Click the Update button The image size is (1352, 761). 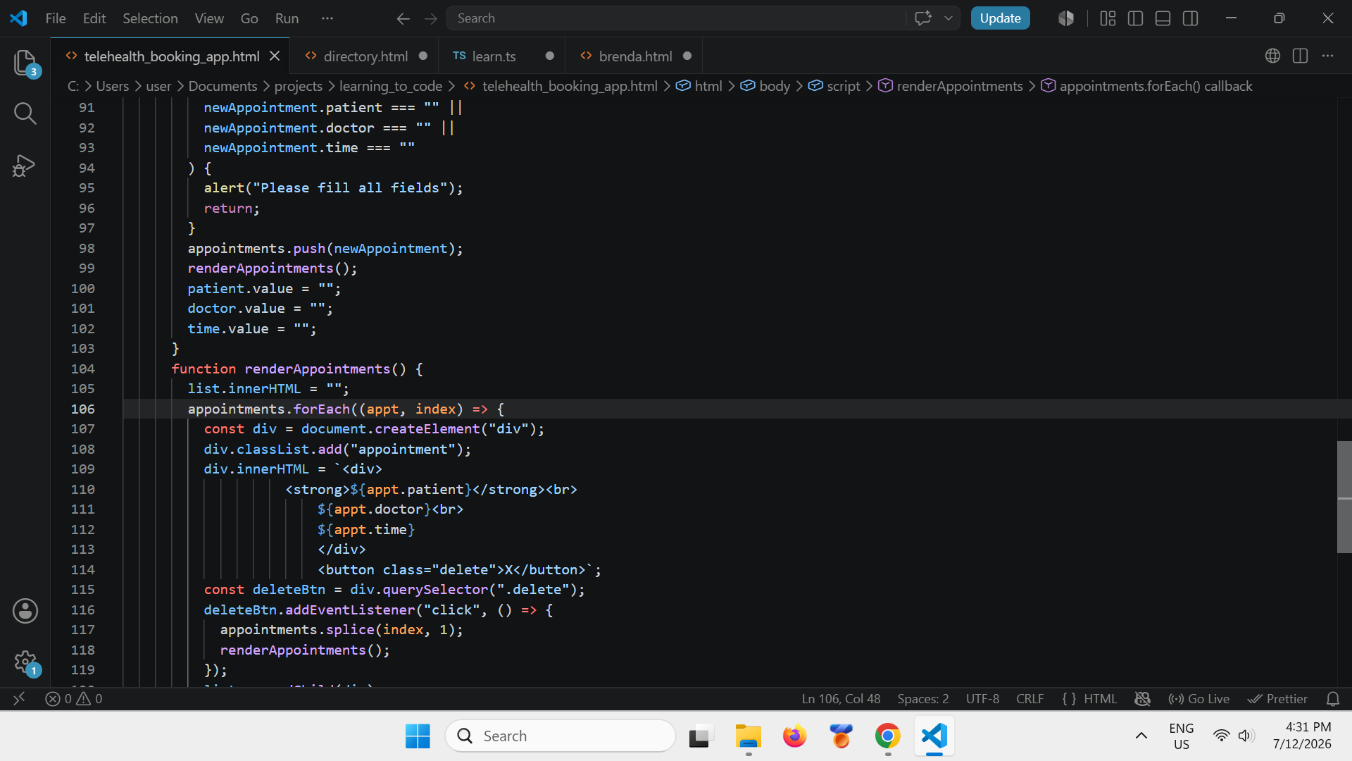click(x=1000, y=18)
